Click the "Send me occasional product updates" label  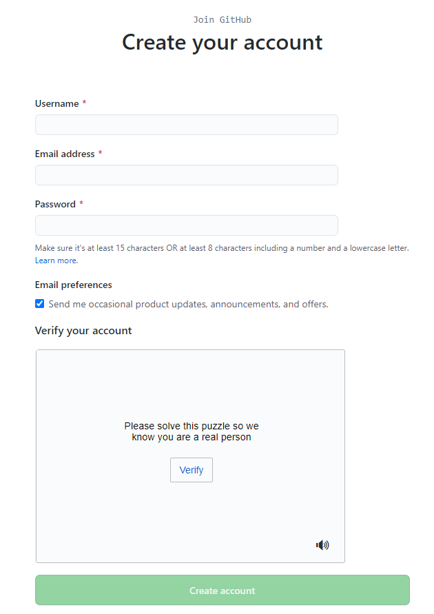coord(188,304)
